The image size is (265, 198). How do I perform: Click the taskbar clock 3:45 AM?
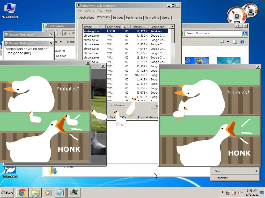click(x=252, y=191)
